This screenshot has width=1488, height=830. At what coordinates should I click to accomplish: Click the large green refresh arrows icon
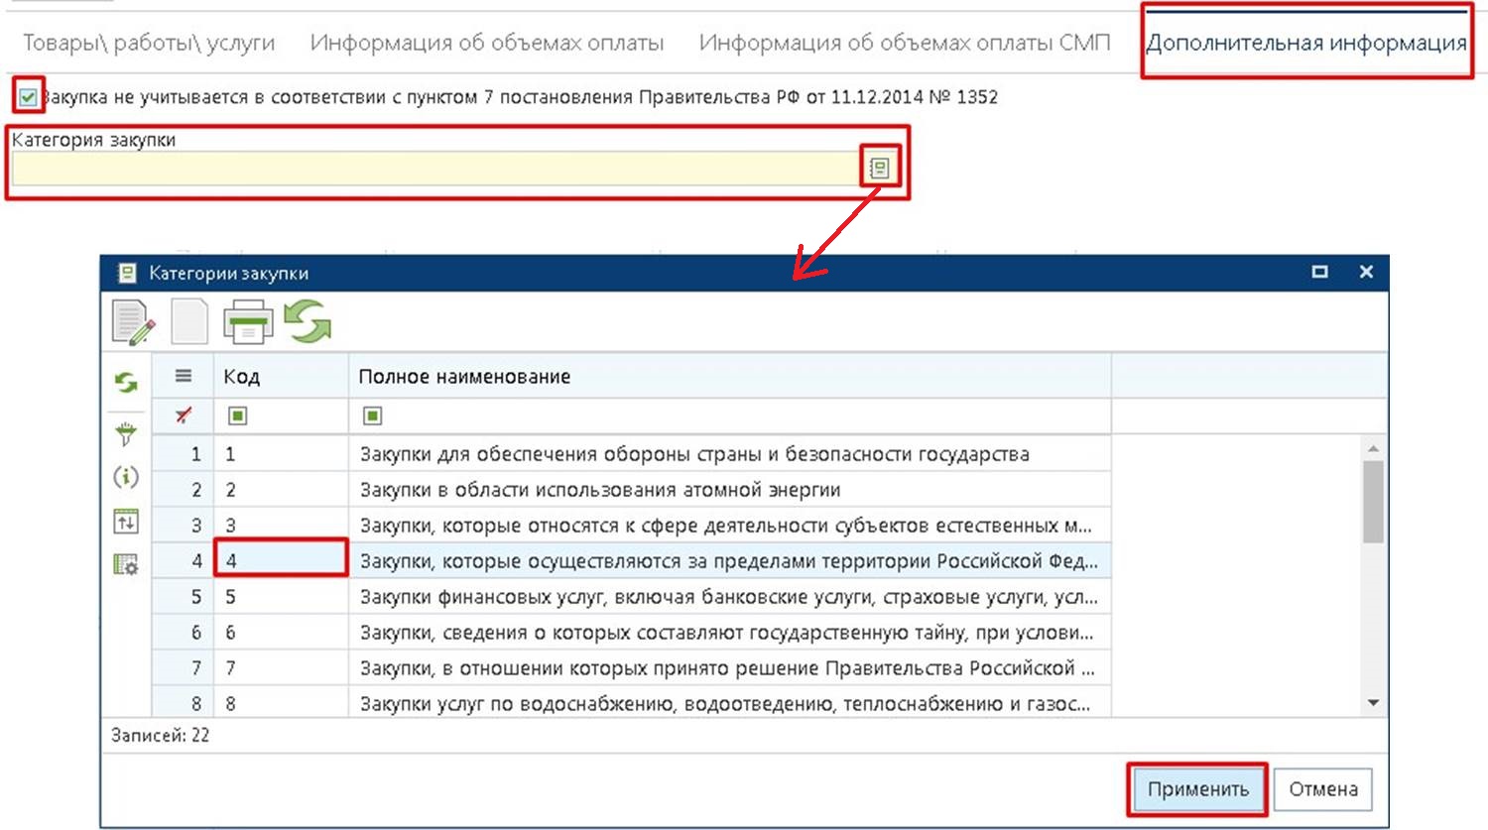pos(308,322)
